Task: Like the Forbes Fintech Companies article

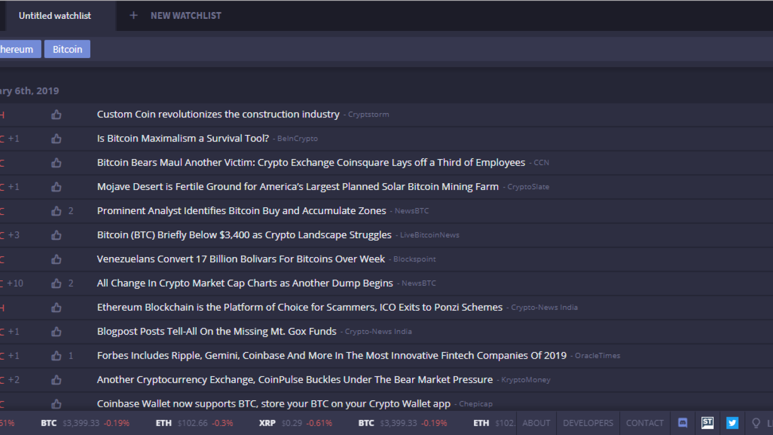Action: (57, 356)
